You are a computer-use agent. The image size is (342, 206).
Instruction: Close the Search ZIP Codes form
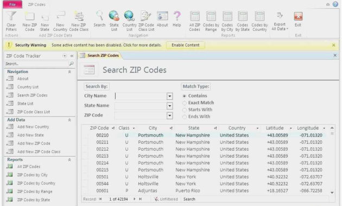click(335, 55)
